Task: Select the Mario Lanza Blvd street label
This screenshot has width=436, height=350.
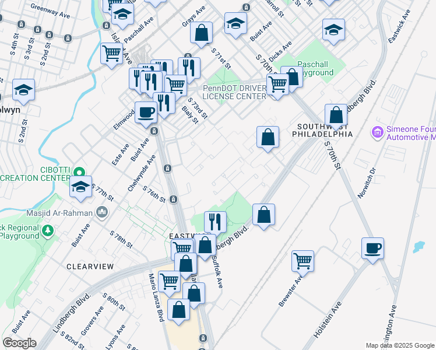Action: 157,297
